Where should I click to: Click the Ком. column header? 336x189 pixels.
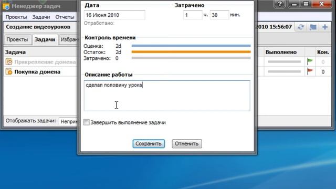323,52
